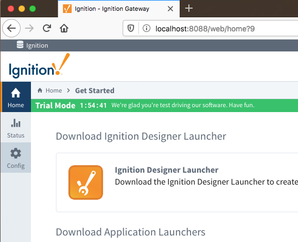Click the site information icon
This screenshot has width=298, height=242.
147,29
